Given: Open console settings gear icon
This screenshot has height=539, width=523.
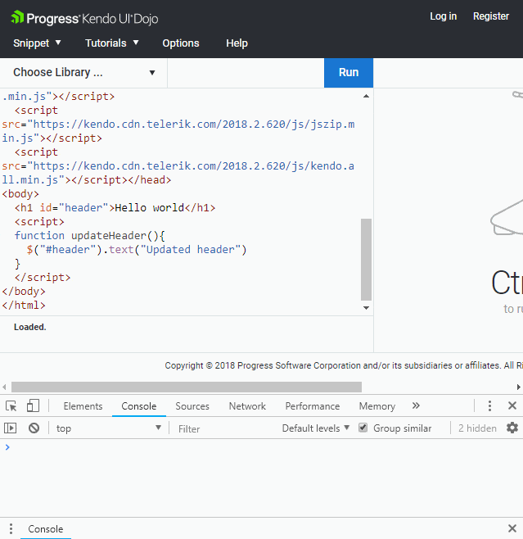Looking at the screenshot, I should 512,428.
